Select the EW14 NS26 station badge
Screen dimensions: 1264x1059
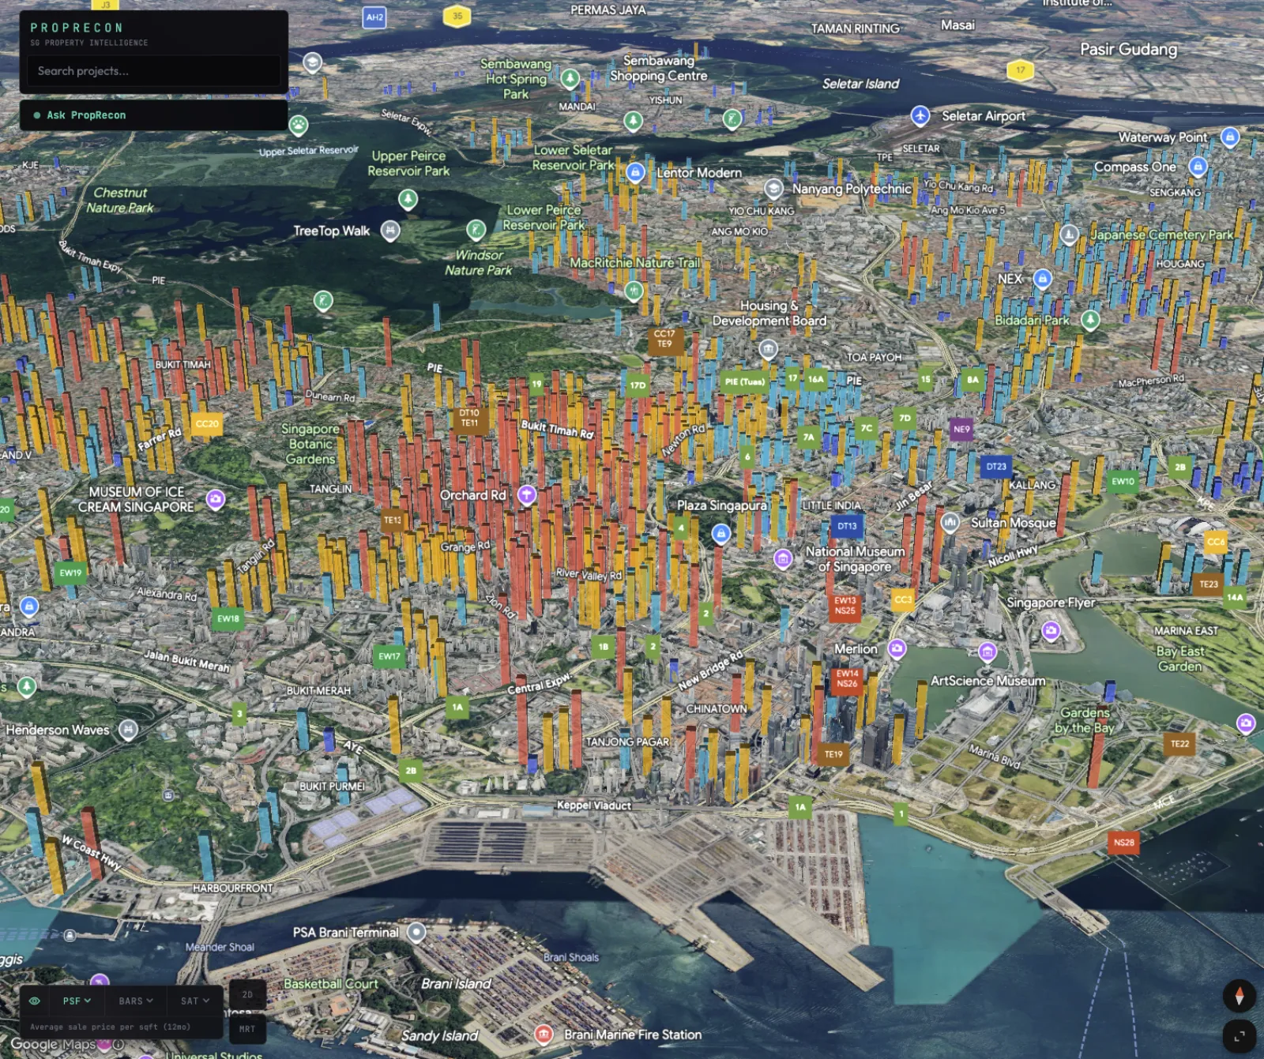(x=847, y=679)
